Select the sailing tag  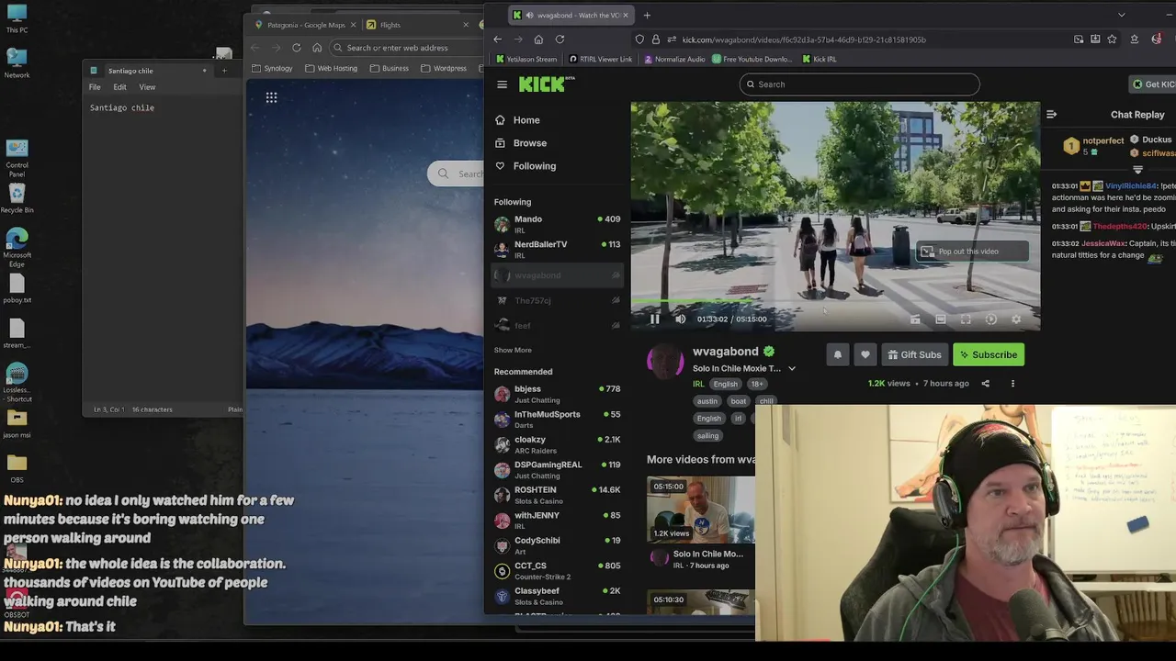pos(707,436)
